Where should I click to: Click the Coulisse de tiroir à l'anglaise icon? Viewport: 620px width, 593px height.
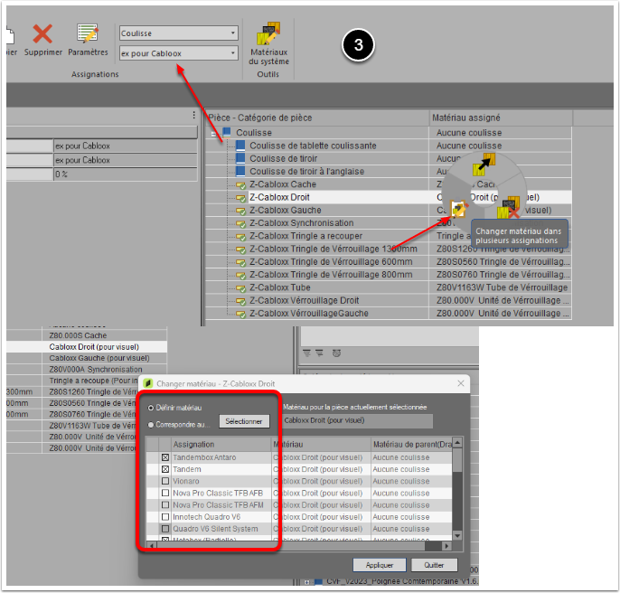(240, 172)
